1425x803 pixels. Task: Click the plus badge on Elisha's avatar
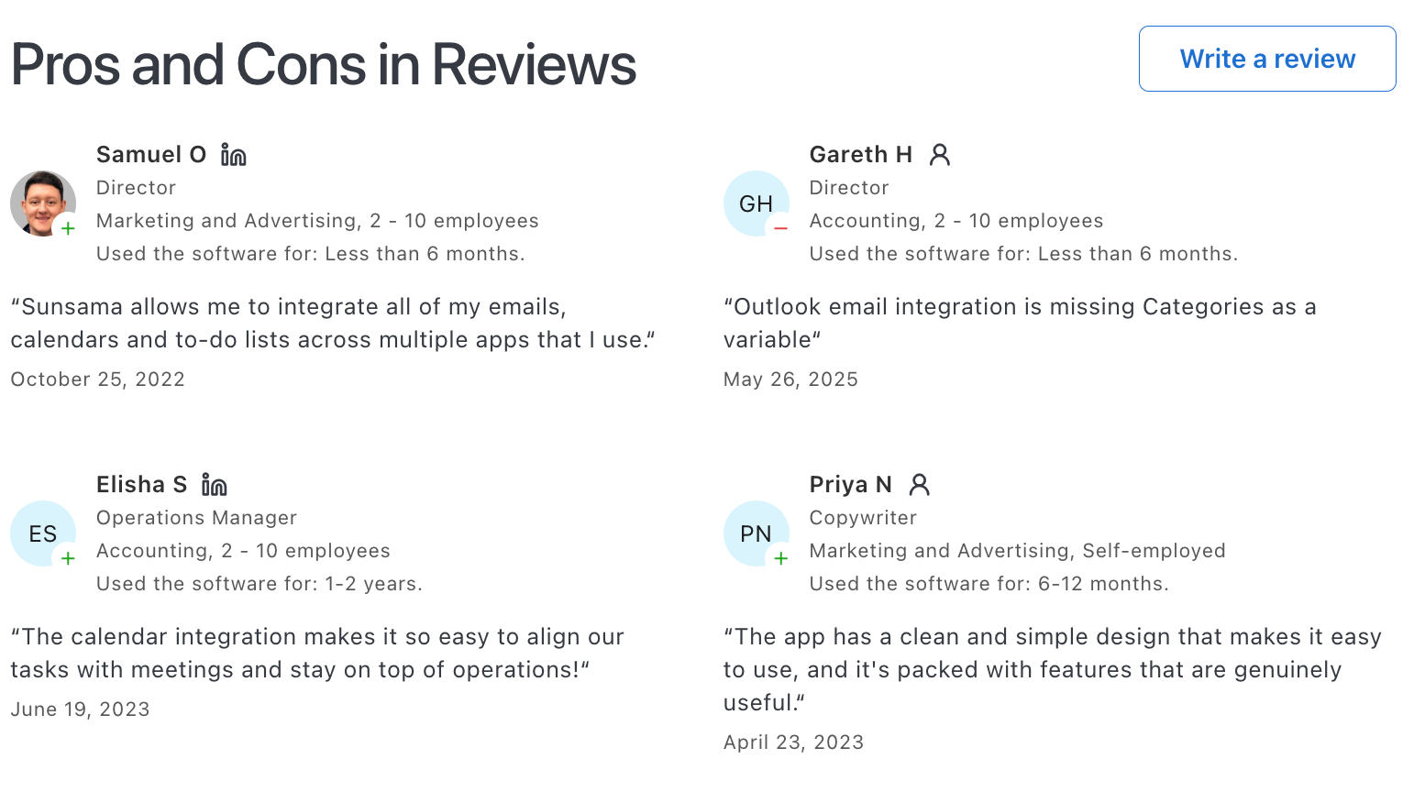[x=68, y=558]
